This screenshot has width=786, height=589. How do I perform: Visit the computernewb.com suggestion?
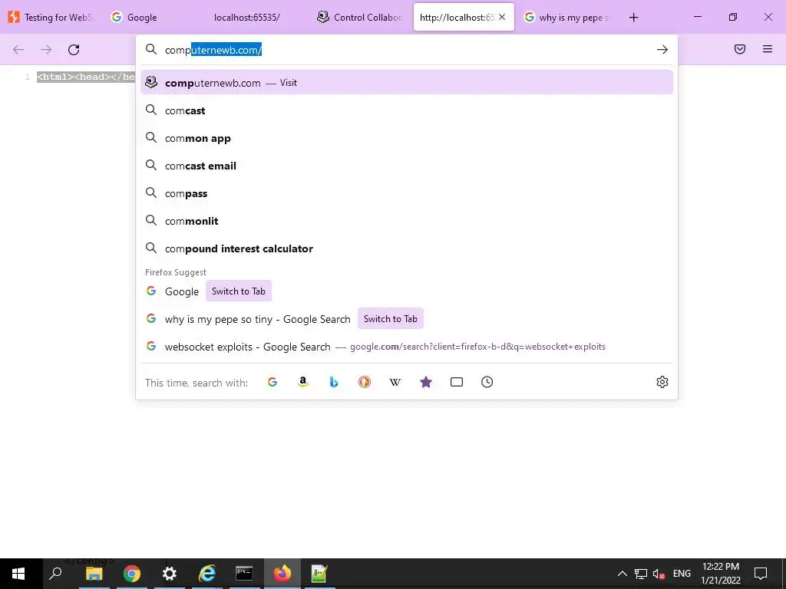407,83
